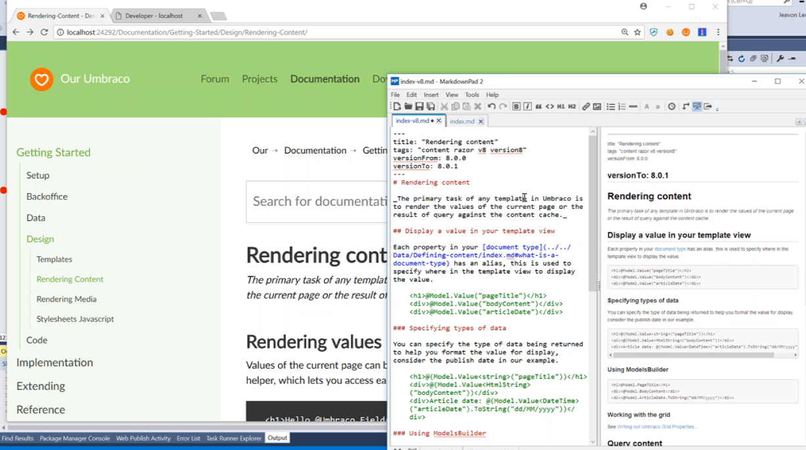
Task: Apply Heading 2 format in MarkdownPad
Action: click(x=572, y=106)
